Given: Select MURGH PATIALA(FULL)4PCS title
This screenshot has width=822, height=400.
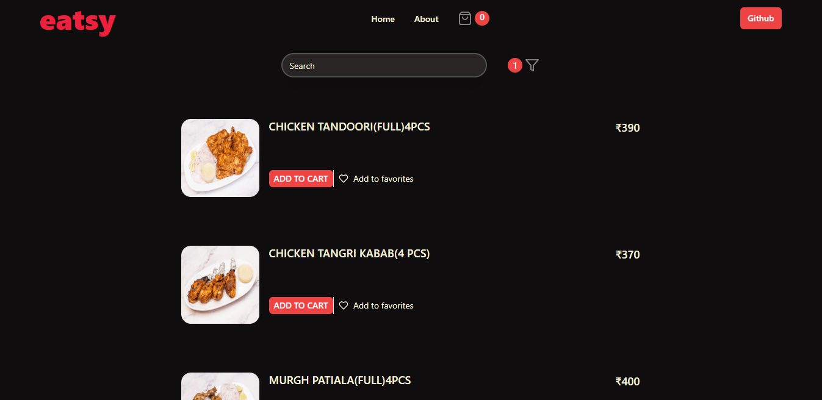Looking at the screenshot, I should tap(340, 380).
